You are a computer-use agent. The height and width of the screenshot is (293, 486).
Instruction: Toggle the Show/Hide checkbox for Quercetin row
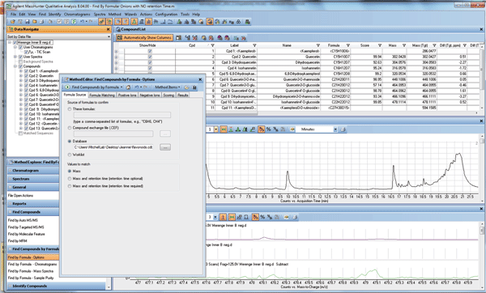(x=150, y=57)
